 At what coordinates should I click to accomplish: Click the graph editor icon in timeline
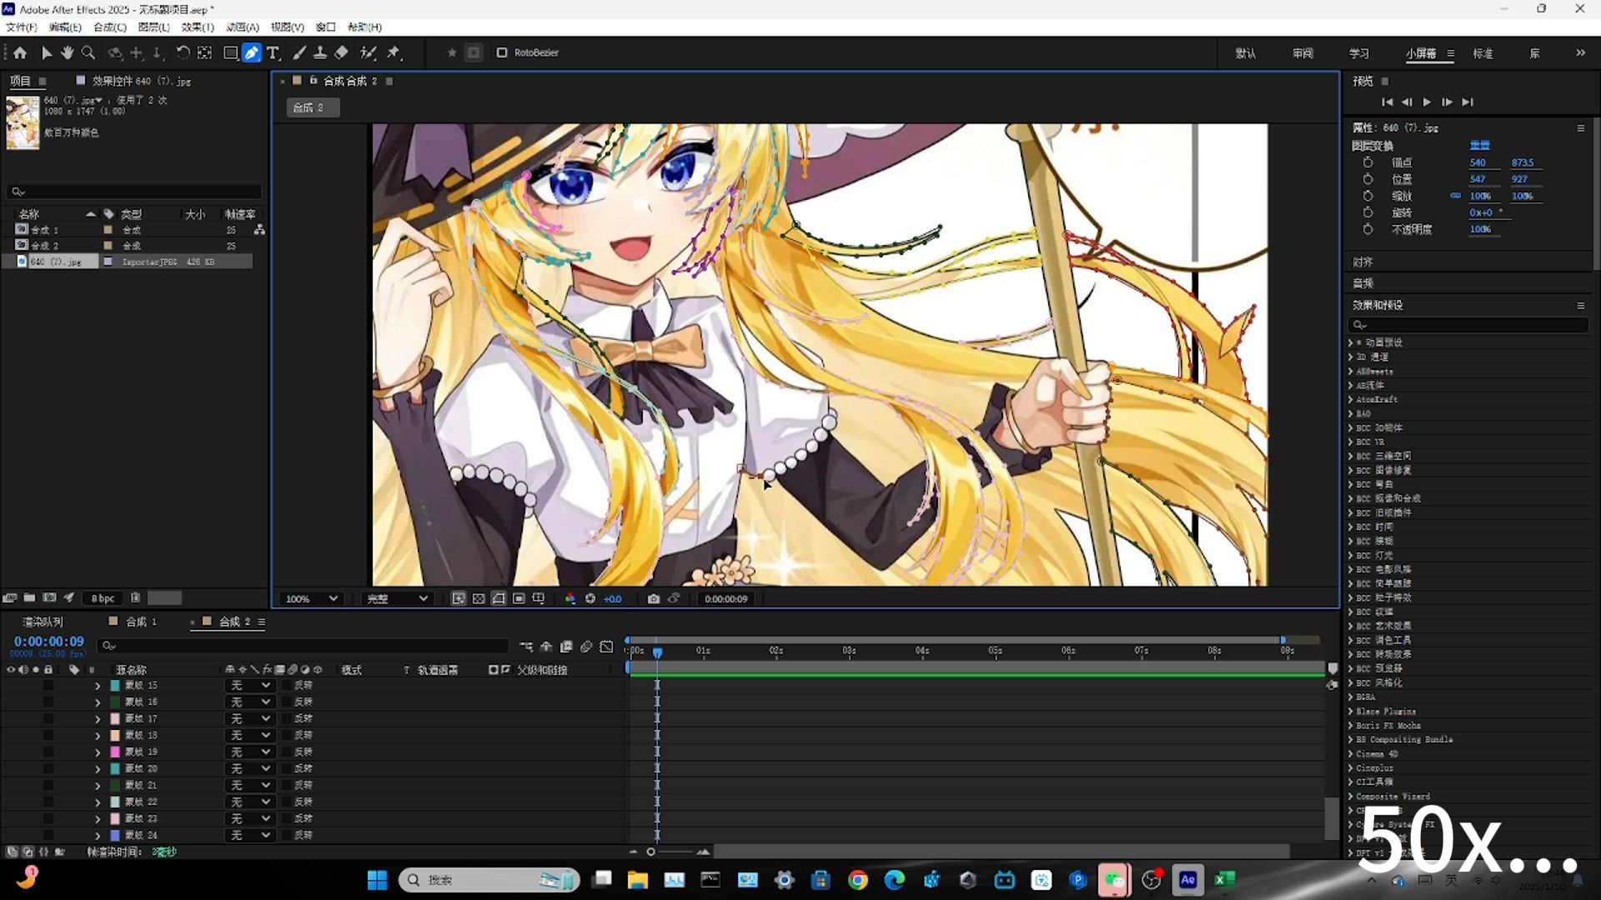tap(606, 647)
